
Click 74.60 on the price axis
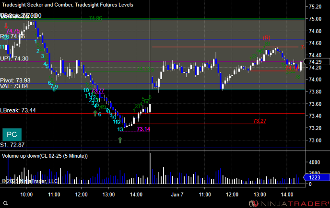pyautogui.click(x=315, y=43)
